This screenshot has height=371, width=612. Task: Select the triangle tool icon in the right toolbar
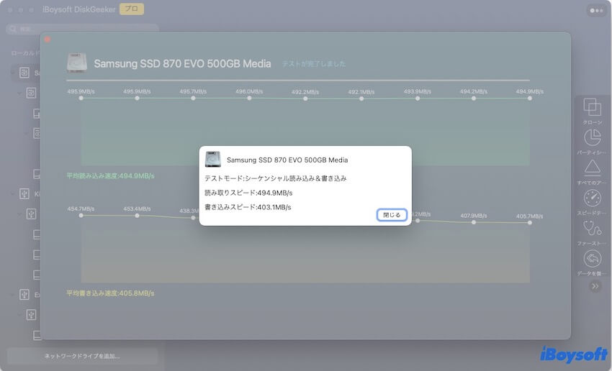(592, 168)
